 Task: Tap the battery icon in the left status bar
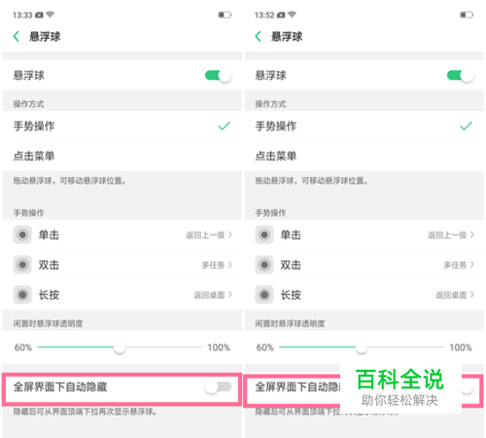point(225,15)
